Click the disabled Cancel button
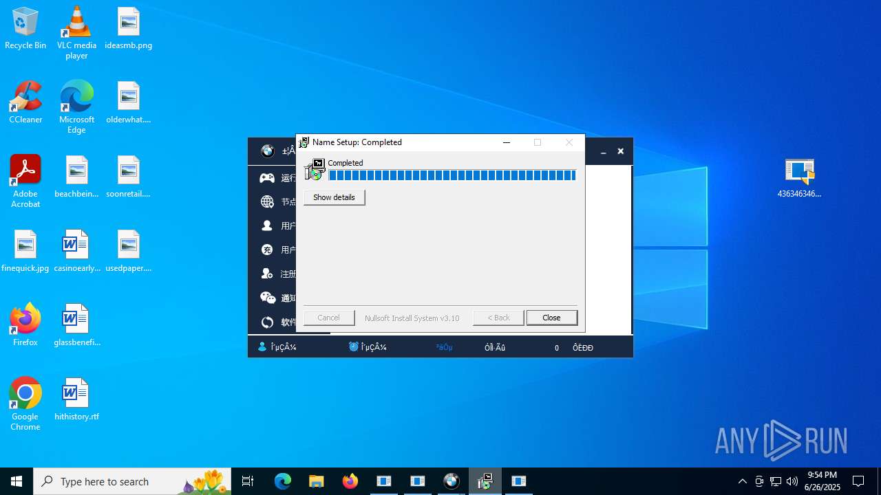This screenshot has height=495, width=881. tap(328, 318)
